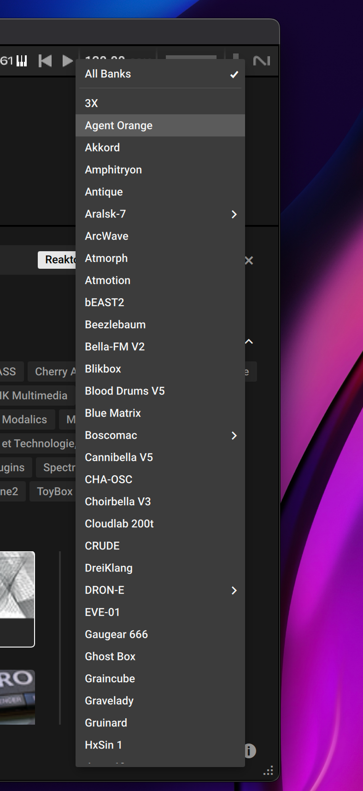The width and height of the screenshot is (363, 791).
Task: Select the Blue Matrix bank
Action: click(160, 413)
